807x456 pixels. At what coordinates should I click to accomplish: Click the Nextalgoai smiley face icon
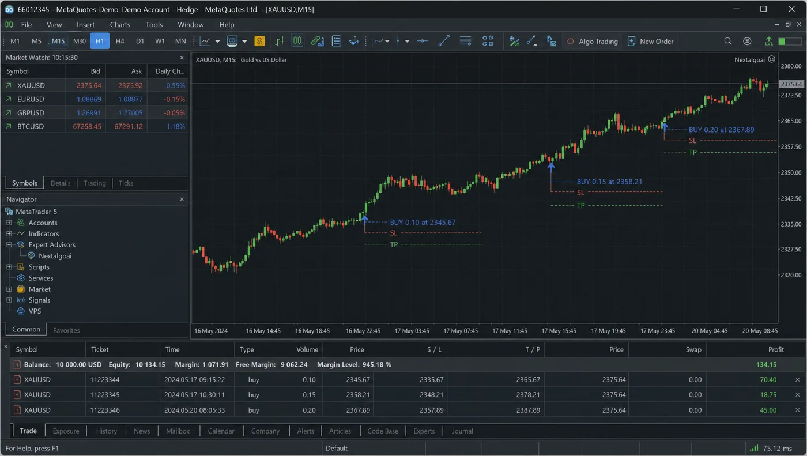(772, 59)
